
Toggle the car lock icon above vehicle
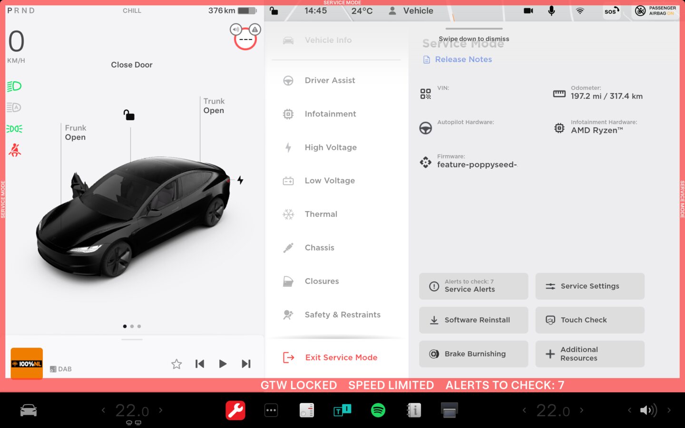(x=129, y=115)
